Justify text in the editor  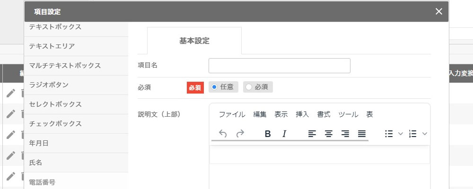pyautogui.click(x=362, y=134)
